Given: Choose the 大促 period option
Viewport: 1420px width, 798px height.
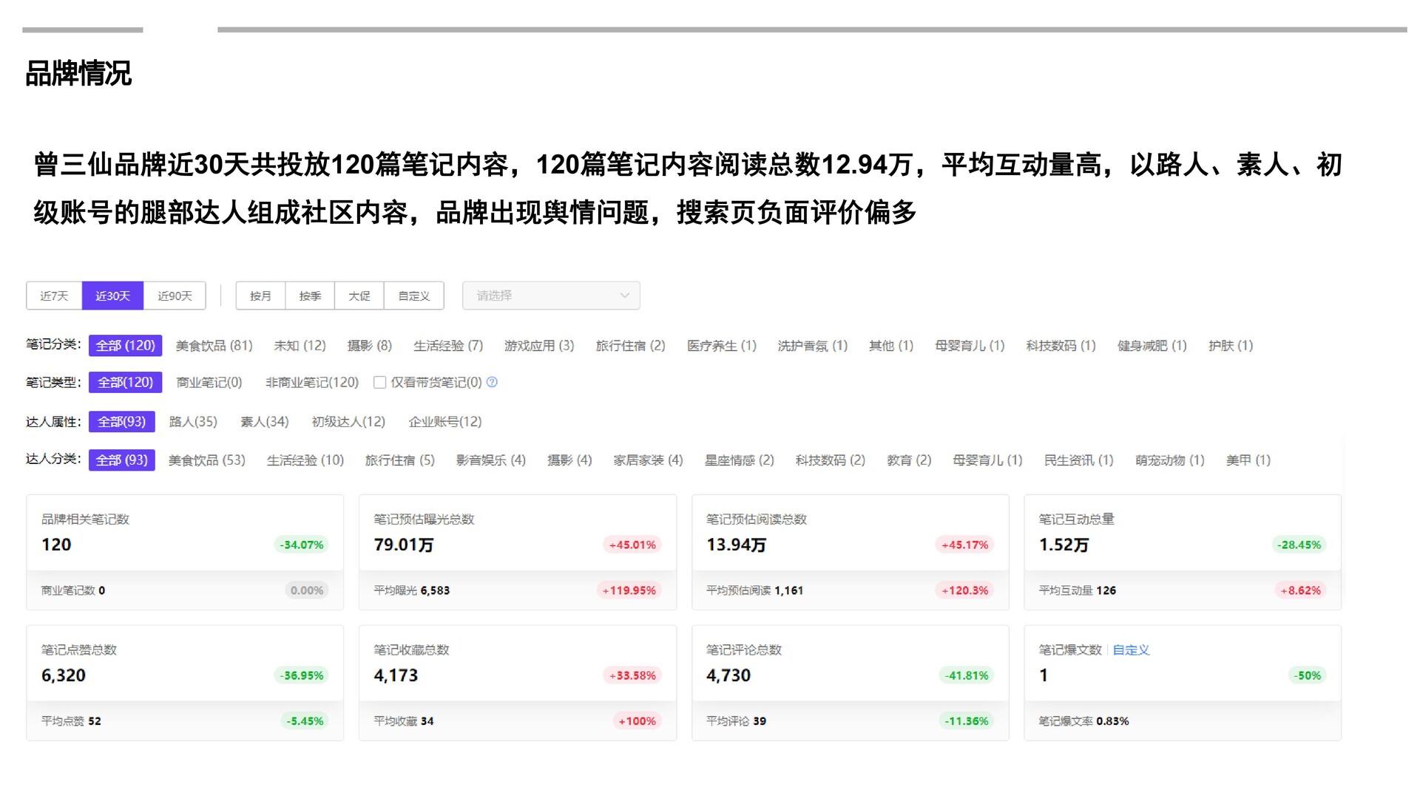Looking at the screenshot, I should pos(359,296).
